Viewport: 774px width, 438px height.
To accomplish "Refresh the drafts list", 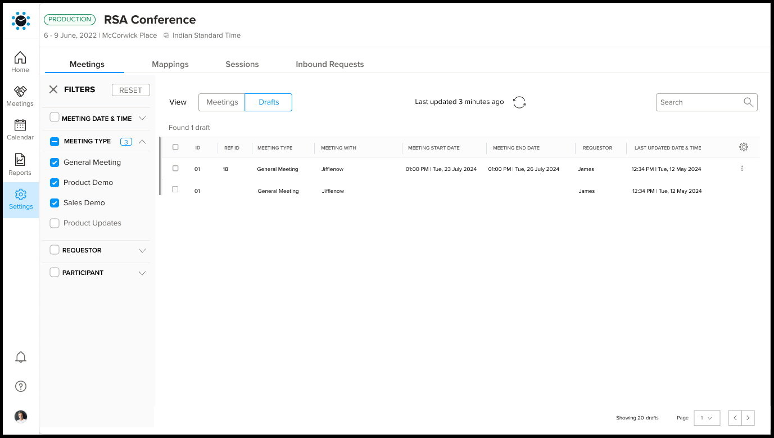I will [519, 102].
